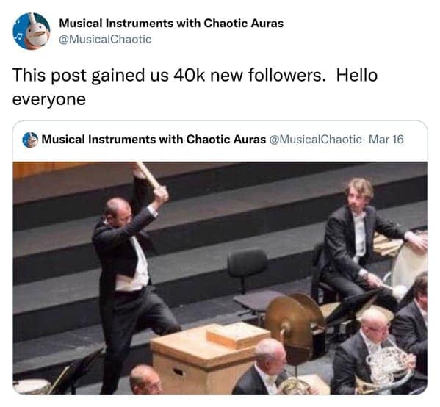Open the top author name Musical Instruments with Chaotic Auras

(x=171, y=24)
